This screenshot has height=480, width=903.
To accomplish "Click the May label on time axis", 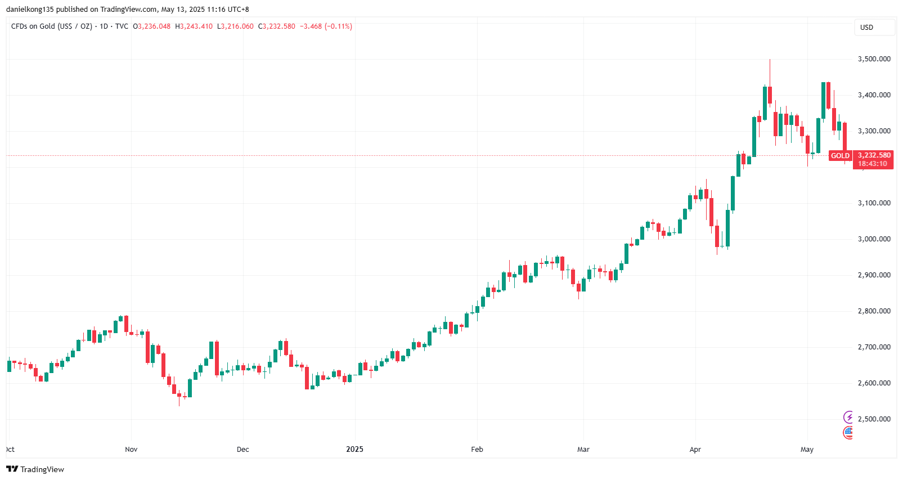I will click(x=807, y=449).
